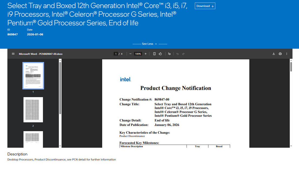Rotate the document counterclockwise
This screenshot has width=299, height=172.
(x=160, y=54)
